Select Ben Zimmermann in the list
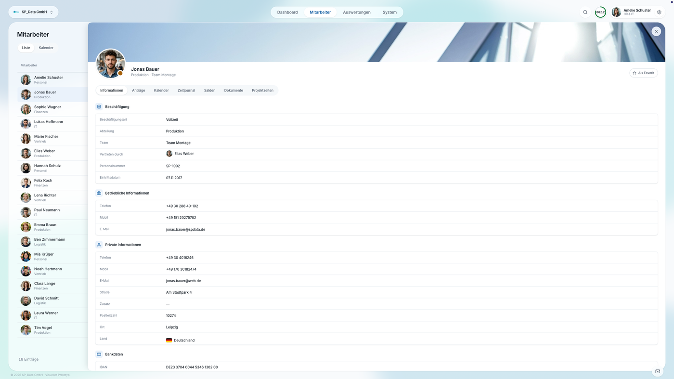 tap(52, 242)
